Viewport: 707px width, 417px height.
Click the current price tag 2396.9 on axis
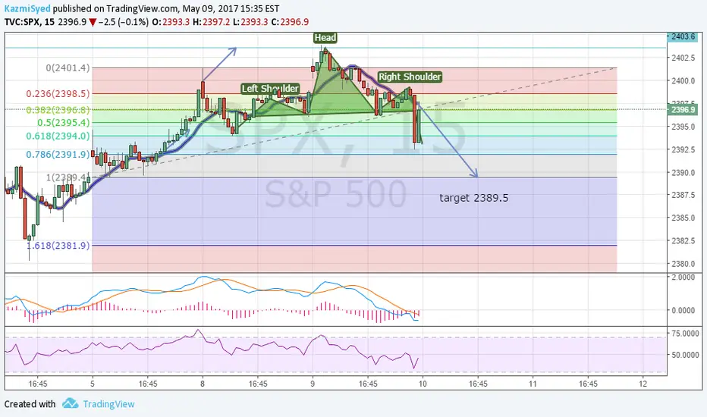click(683, 109)
